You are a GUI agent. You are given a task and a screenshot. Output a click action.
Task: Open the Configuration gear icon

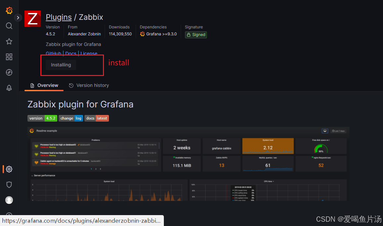pyautogui.click(x=9, y=169)
